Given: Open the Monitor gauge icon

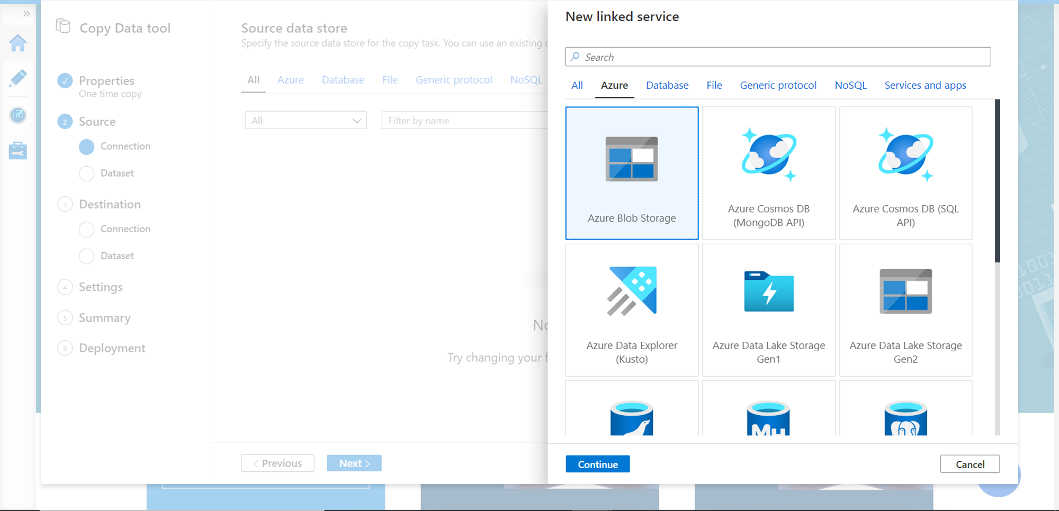Looking at the screenshot, I should click(18, 115).
